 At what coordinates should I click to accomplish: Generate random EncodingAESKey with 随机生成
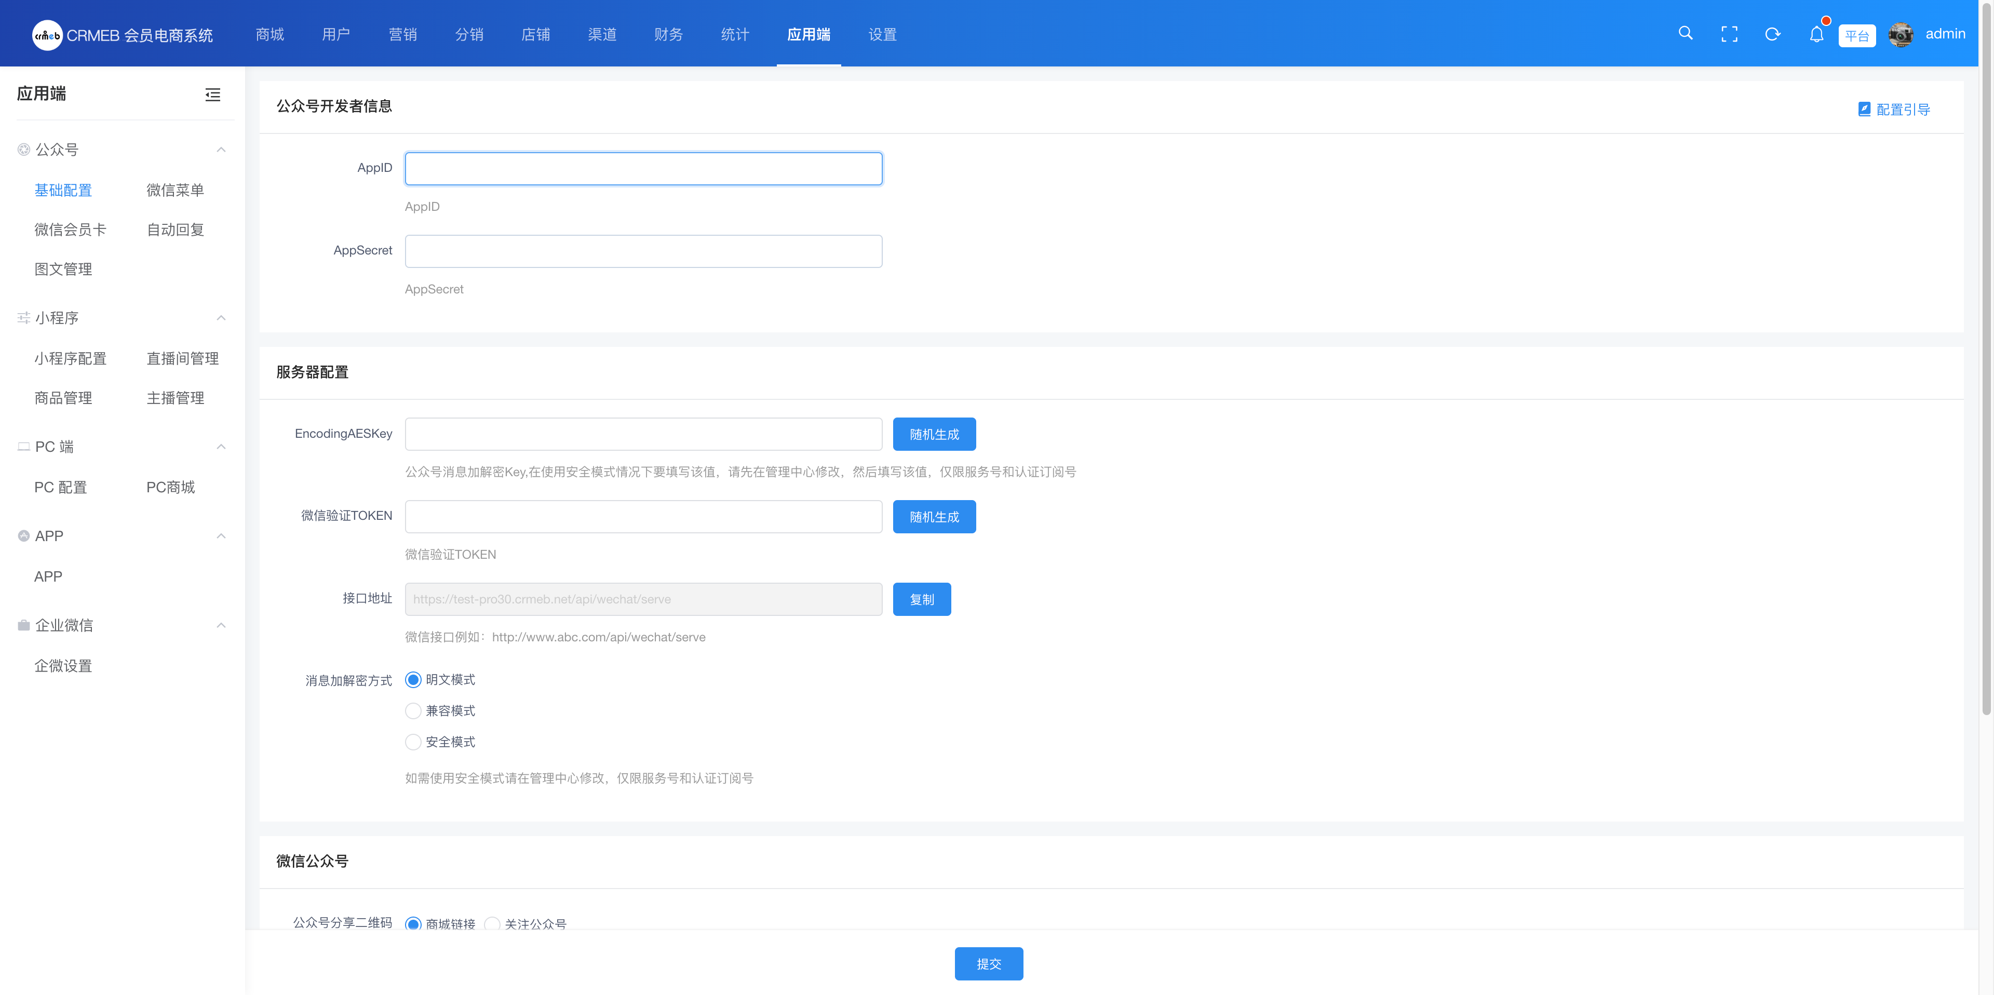(934, 434)
